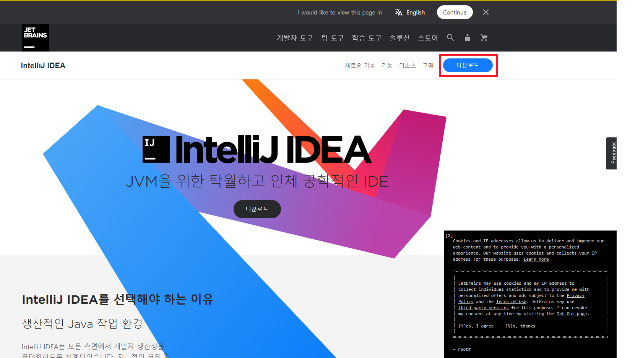
Task: Open the Opt-Out page link
Action: 572,314
